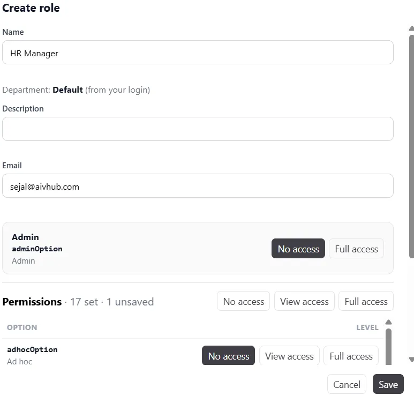
Task: Set Admin option to Full access
Action: pyautogui.click(x=356, y=249)
